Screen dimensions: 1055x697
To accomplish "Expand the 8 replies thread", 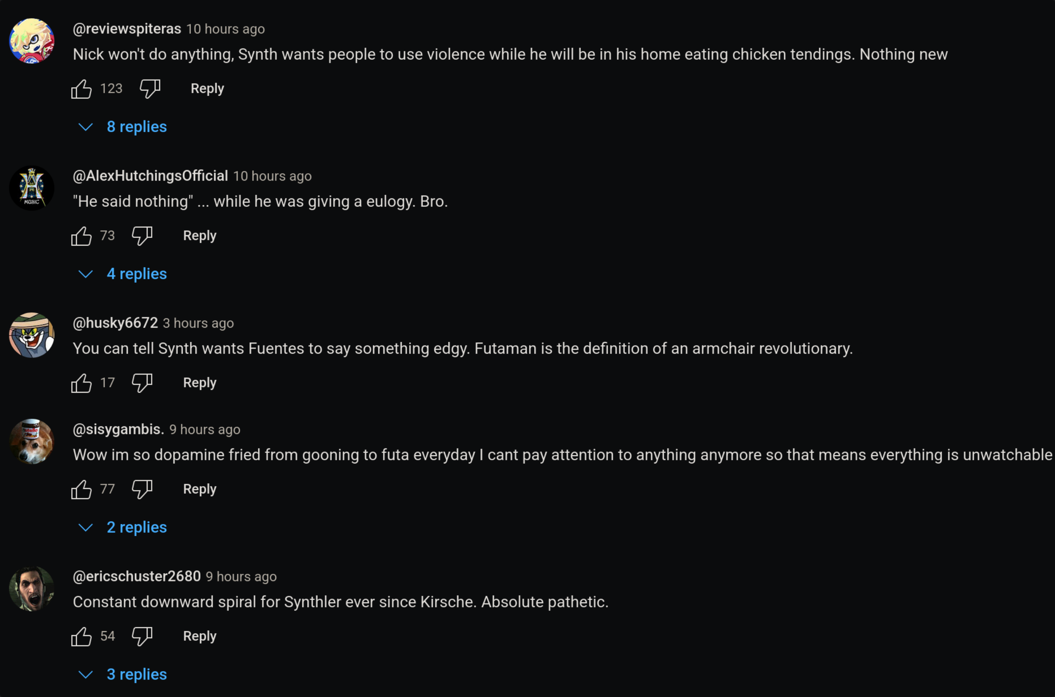I will (123, 127).
